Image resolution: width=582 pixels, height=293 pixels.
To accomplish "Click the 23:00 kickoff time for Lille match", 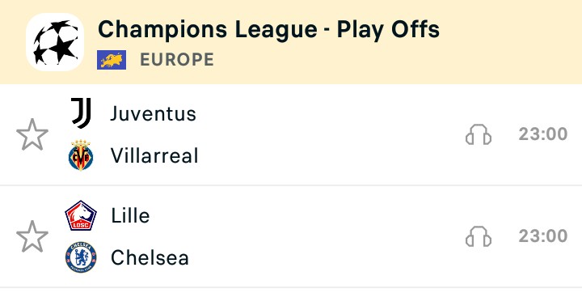I will [543, 236].
